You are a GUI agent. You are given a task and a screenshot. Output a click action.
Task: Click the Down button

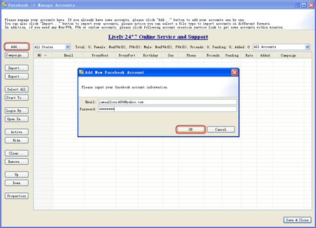point(16,183)
